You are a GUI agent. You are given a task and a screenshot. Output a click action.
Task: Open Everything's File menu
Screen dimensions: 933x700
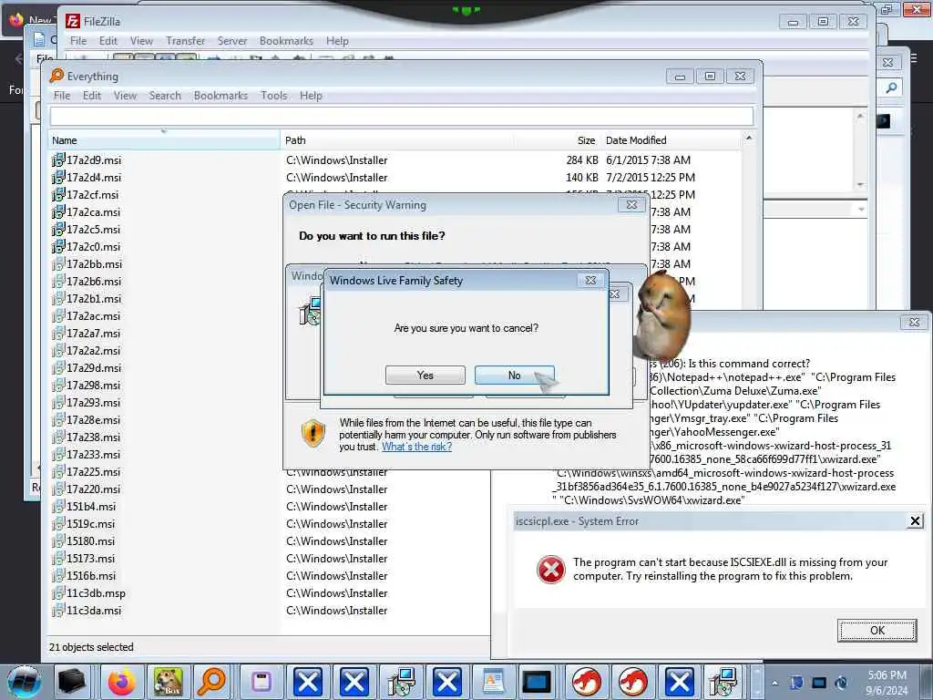click(62, 95)
